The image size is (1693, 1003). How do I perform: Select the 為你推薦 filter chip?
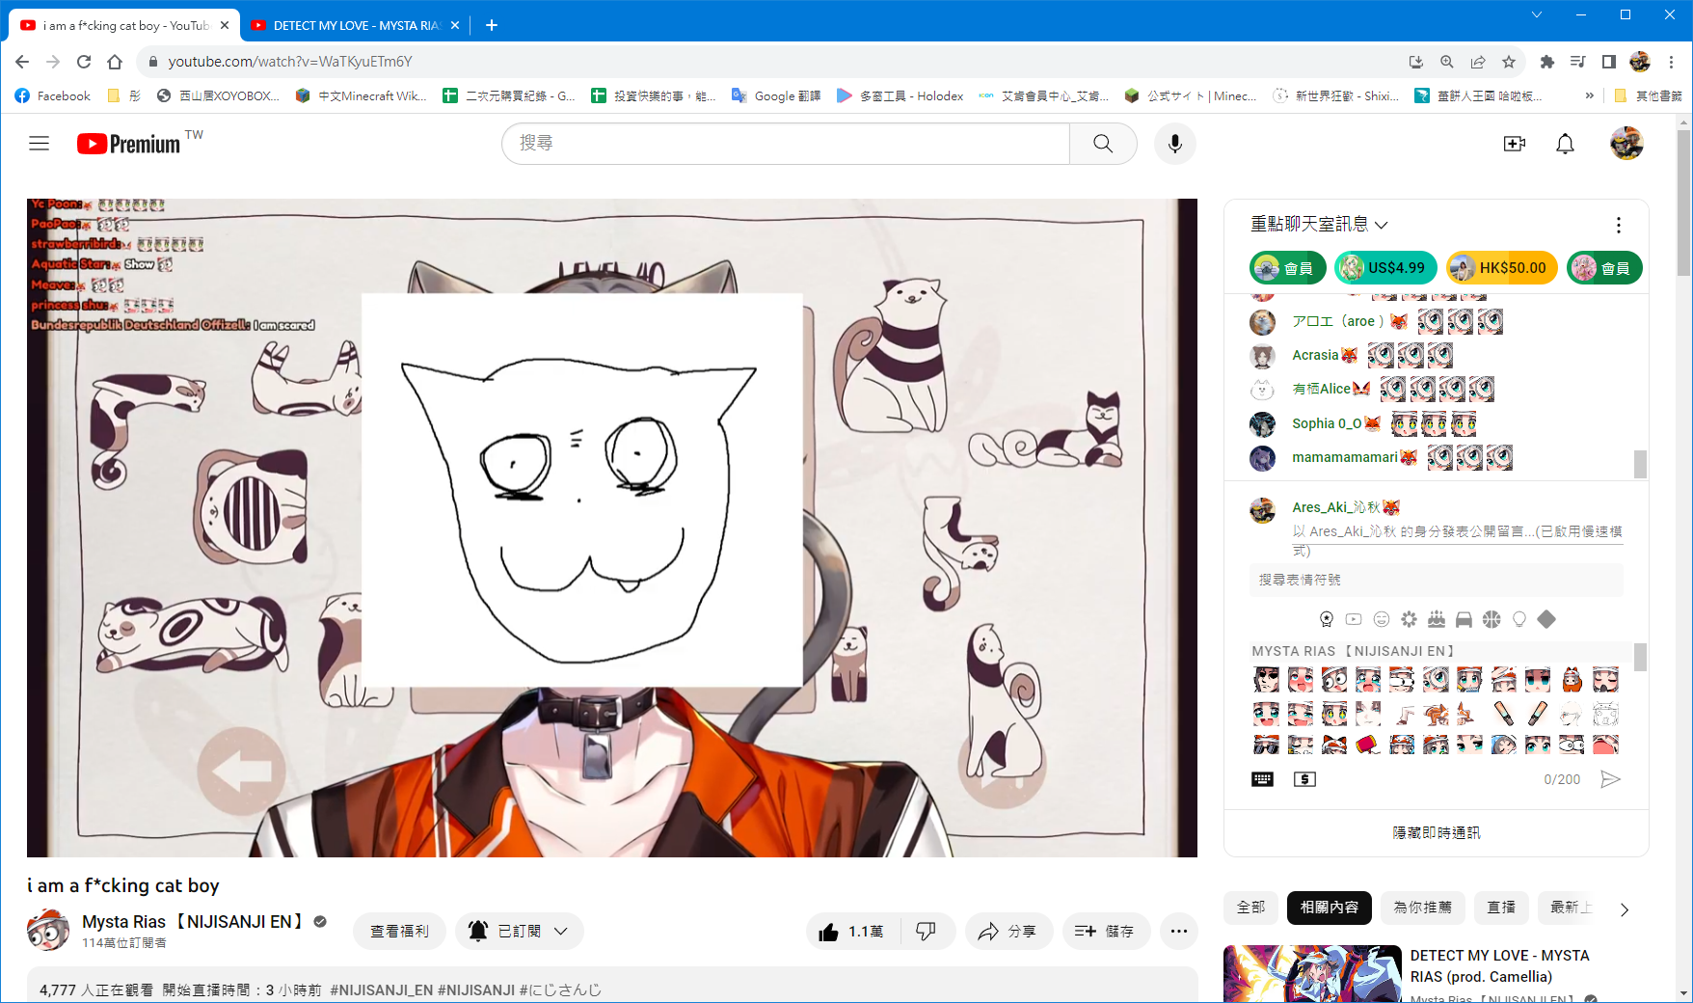point(1423,908)
